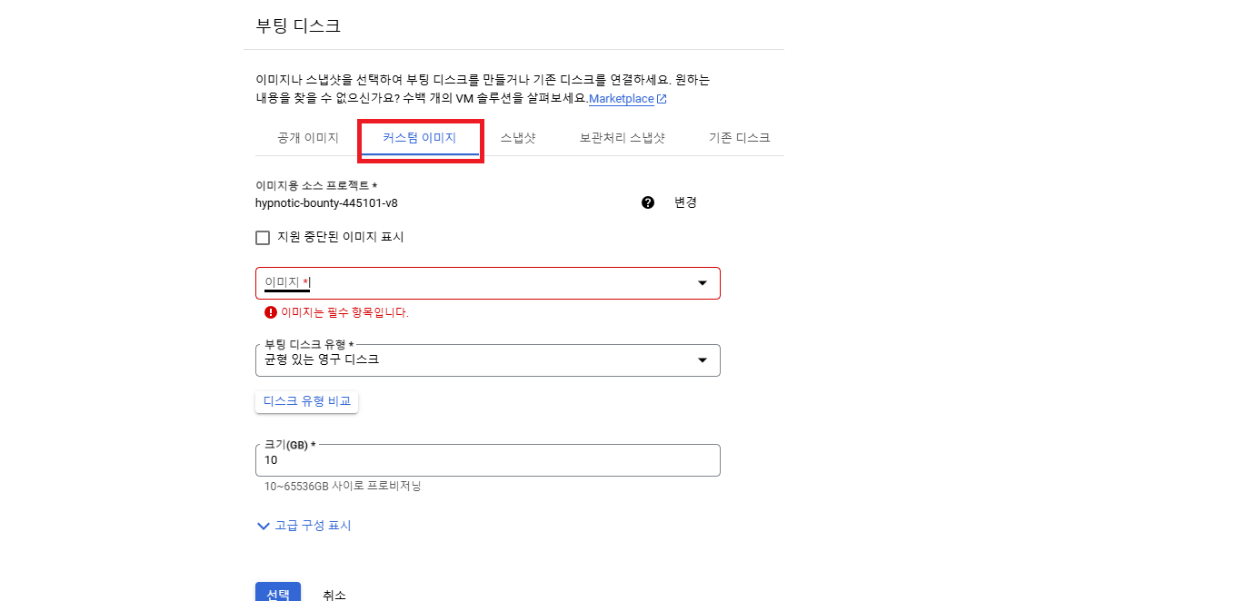Enable 지원 중단된 이미지 표시 checkbox
This screenshot has height=601, width=1256.
tap(263, 238)
